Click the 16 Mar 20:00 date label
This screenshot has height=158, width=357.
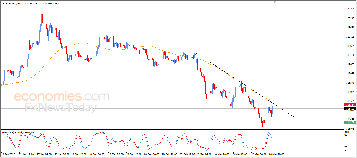(x=276, y=154)
